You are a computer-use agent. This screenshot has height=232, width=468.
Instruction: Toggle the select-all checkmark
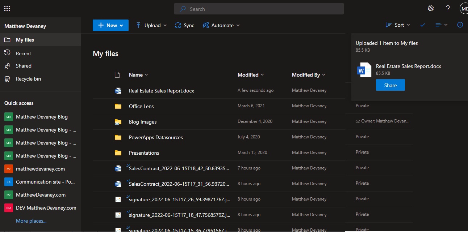422,25
